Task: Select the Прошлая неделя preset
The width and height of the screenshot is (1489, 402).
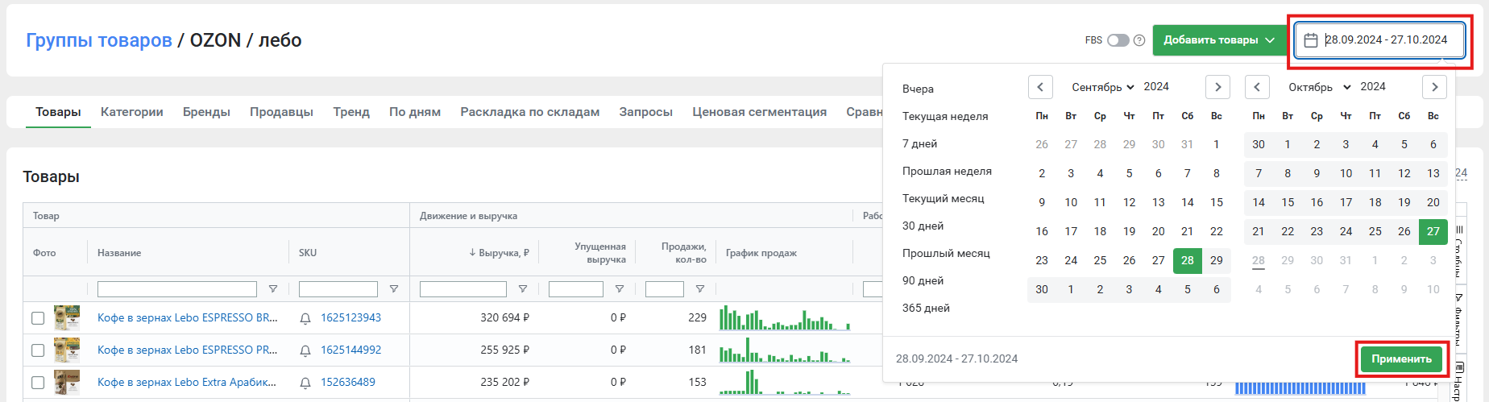Action: pyautogui.click(x=948, y=171)
